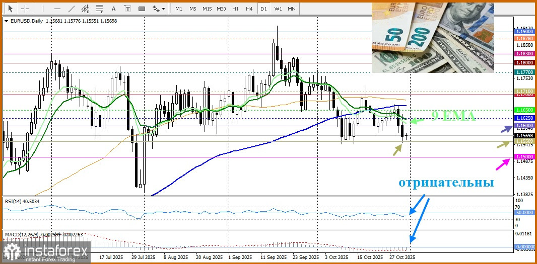Select the text 'A' tool
Viewport: 537px width, 264px height.
tap(114, 9)
